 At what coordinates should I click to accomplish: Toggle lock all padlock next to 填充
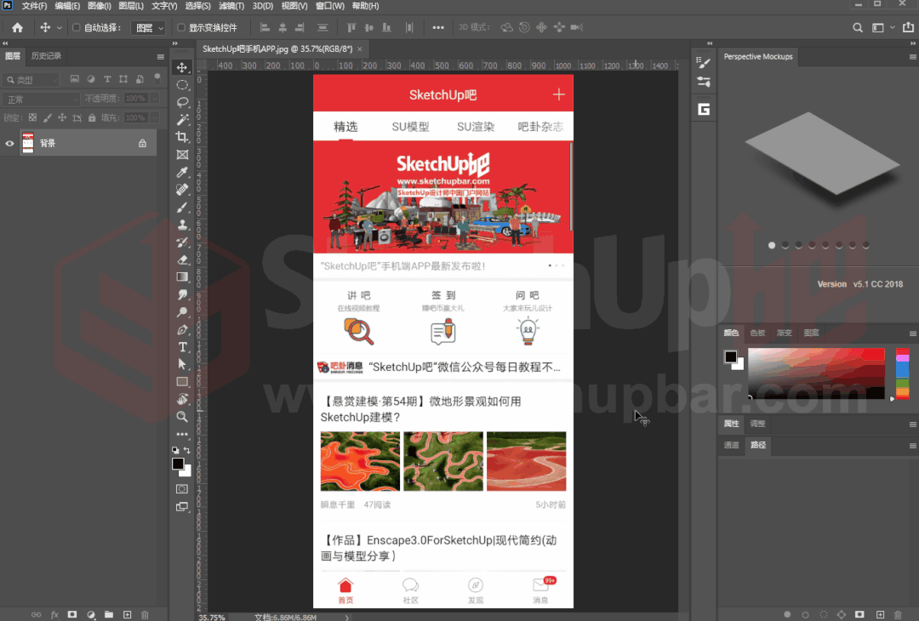tap(92, 117)
